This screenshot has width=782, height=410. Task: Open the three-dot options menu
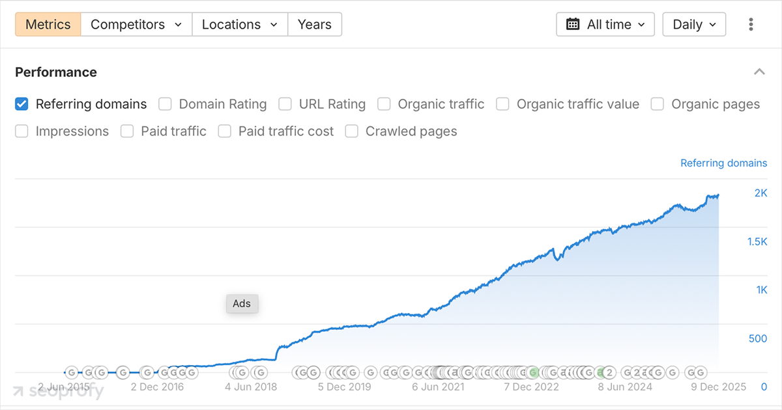751,24
